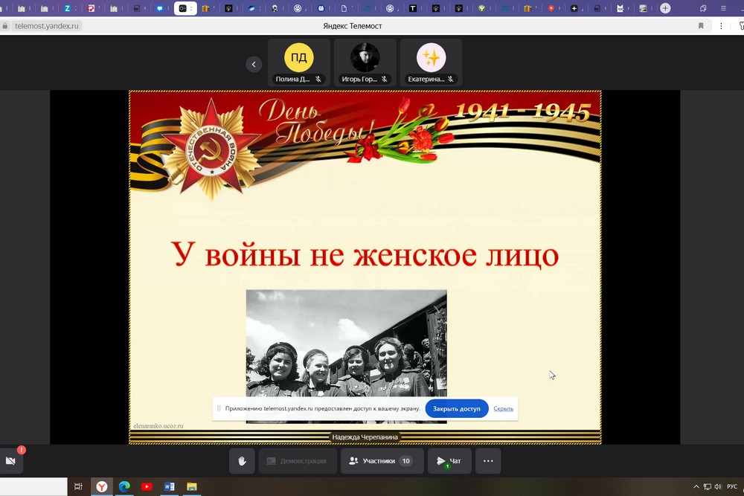744x496 pixels.
Task: Open Windows Task View
Action: (x=78, y=487)
